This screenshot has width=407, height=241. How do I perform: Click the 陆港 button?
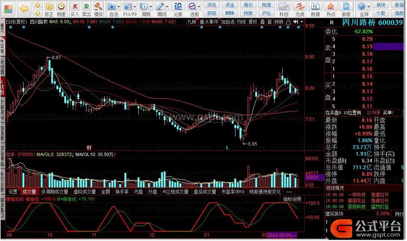[266, 5]
